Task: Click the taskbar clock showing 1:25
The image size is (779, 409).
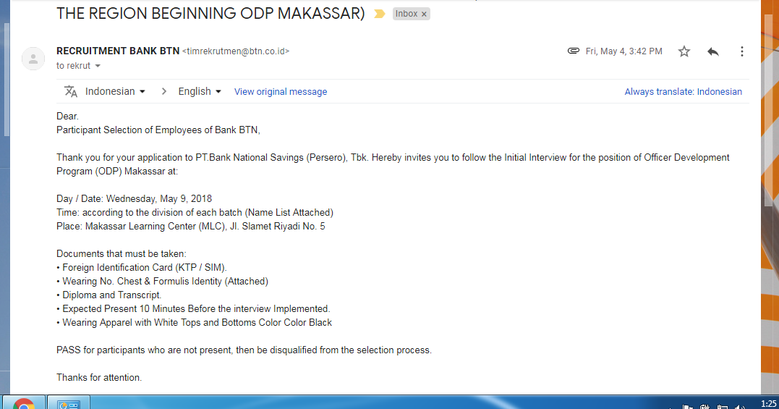Action: click(x=769, y=403)
